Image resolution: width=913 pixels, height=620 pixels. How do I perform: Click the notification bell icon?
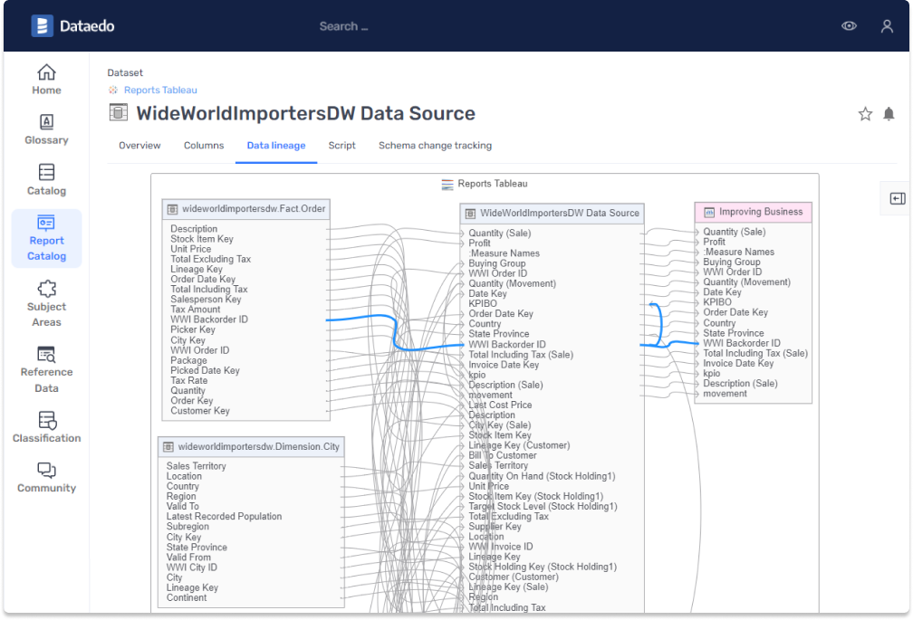pyautogui.click(x=889, y=114)
